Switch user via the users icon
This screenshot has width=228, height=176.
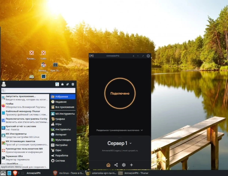coord(68,84)
